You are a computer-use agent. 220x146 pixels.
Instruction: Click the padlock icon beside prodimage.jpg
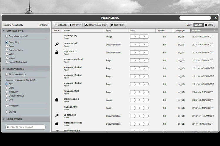[57, 100]
